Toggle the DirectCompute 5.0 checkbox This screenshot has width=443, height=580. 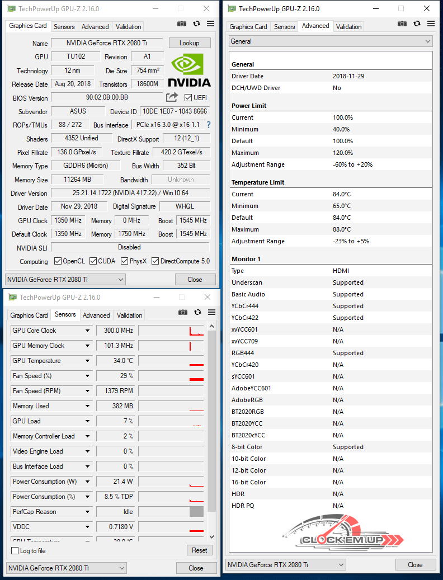click(155, 261)
